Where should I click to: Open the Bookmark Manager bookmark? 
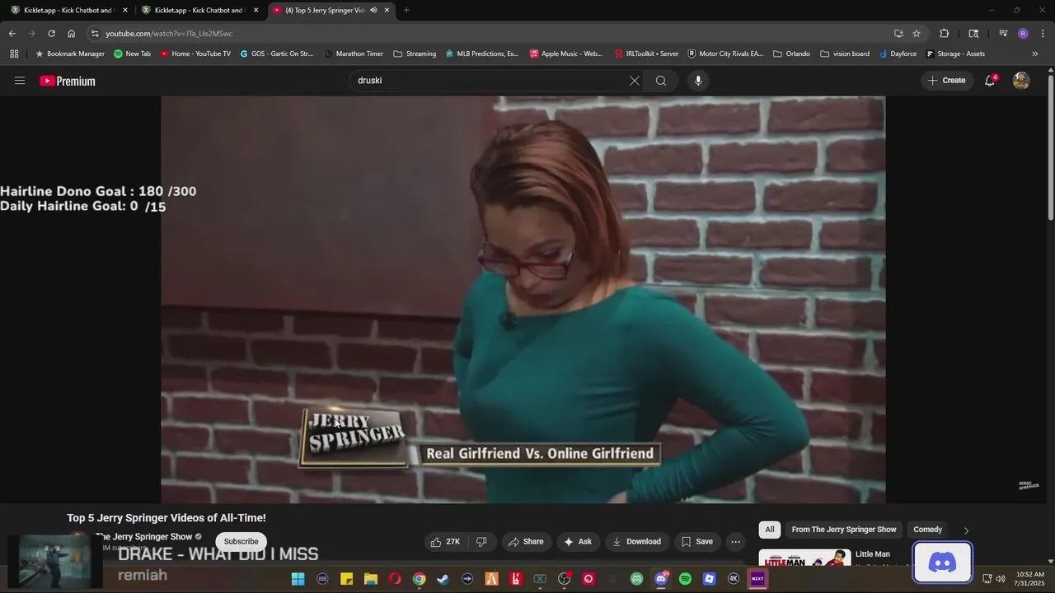tap(70, 54)
